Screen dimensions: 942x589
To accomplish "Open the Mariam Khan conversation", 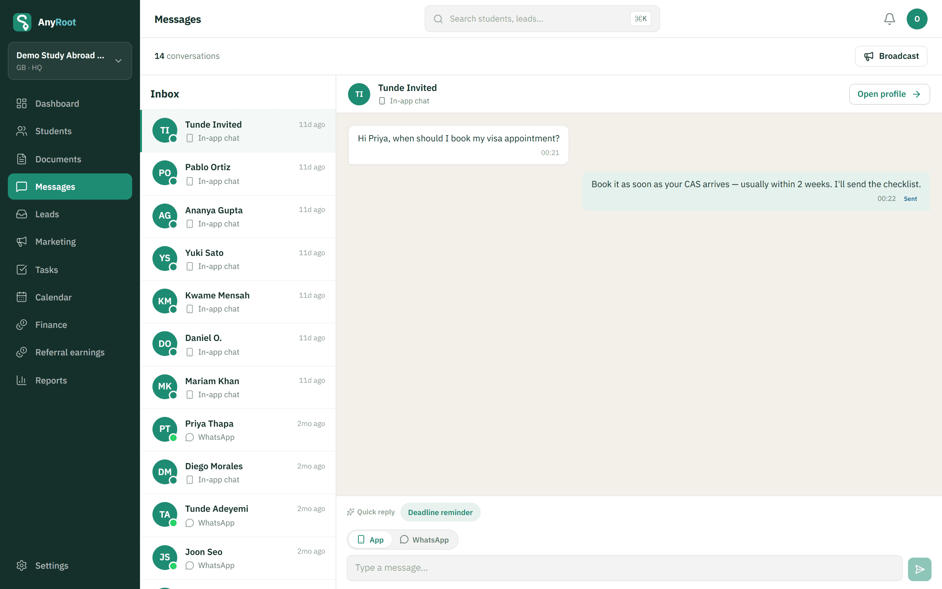I will pyautogui.click(x=238, y=388).
